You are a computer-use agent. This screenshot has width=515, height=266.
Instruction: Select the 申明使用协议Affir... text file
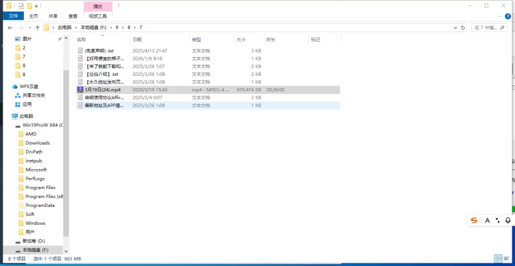pos(104,98)
